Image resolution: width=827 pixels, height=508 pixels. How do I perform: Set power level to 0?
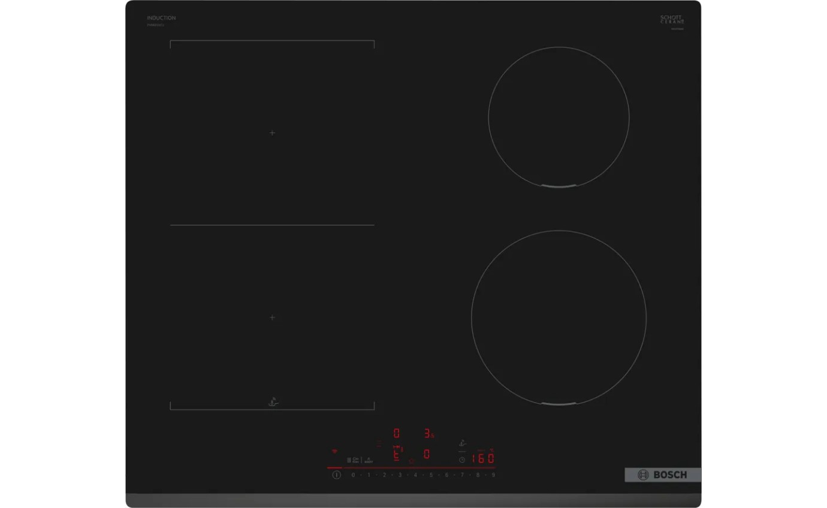[x=352, y=475]
